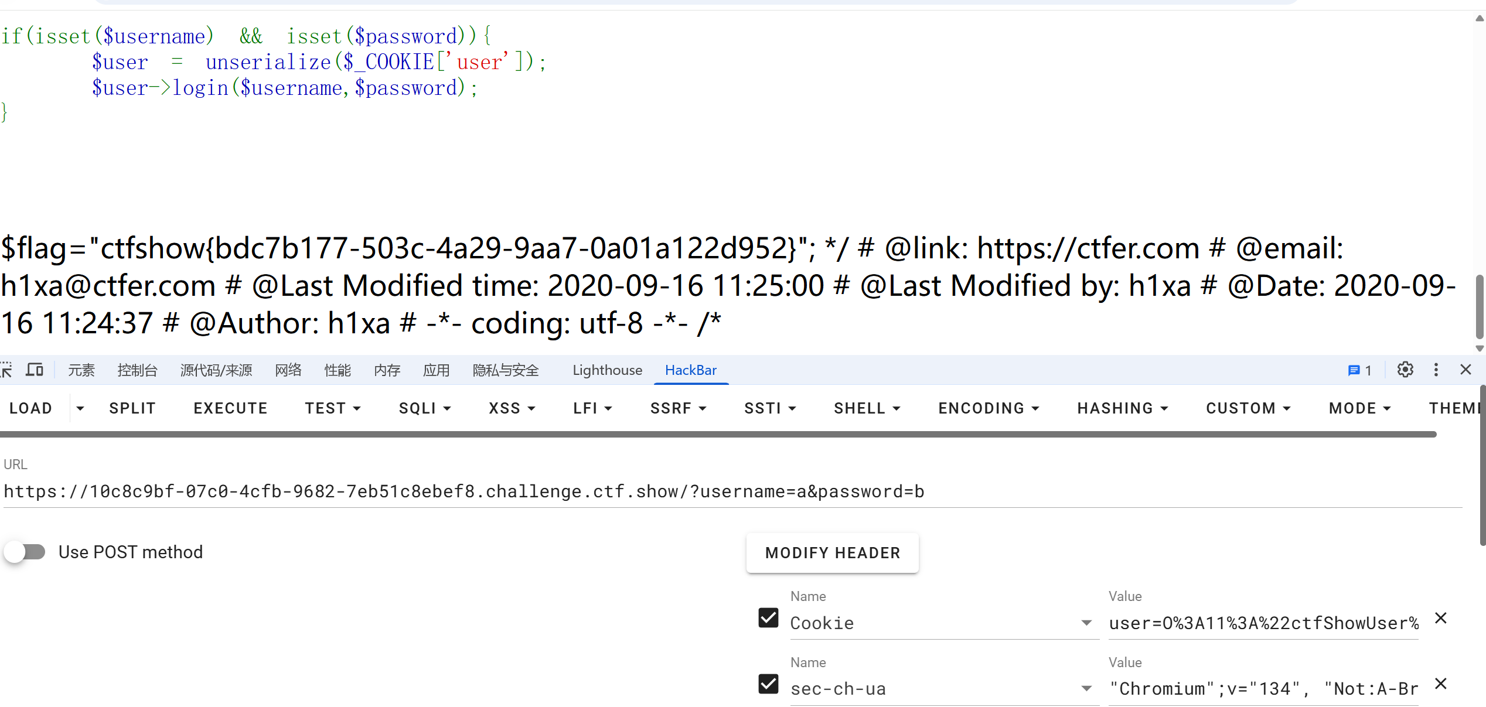Screen dimensions: 1486x707
Task: Toggle device toolbar emulation icon
Action: point(35,370)
